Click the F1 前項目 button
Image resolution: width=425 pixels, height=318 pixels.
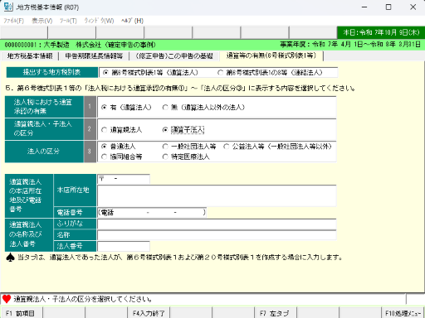22,313
